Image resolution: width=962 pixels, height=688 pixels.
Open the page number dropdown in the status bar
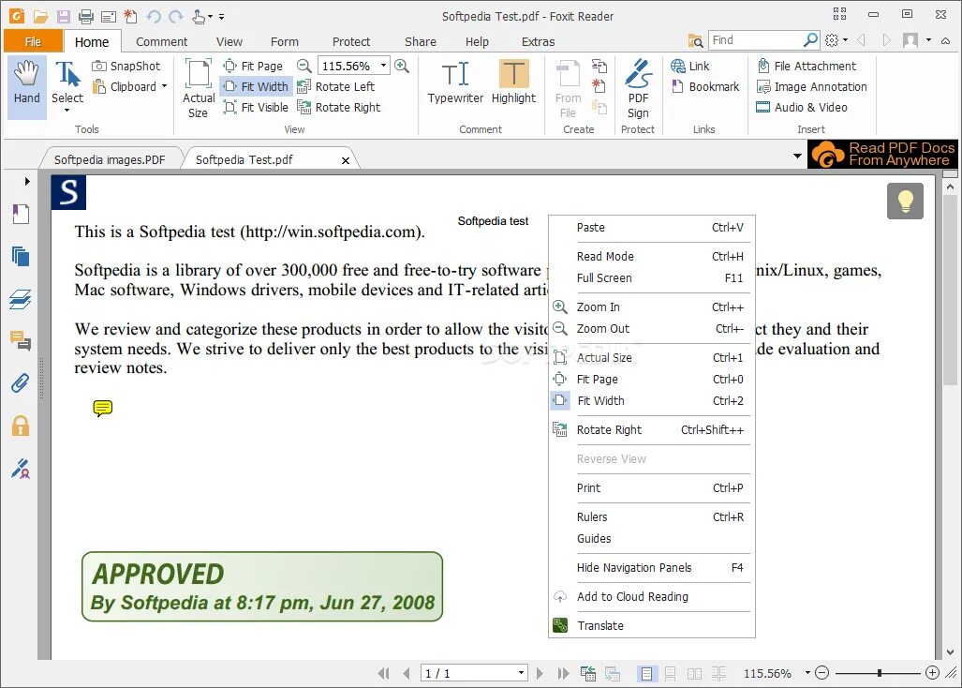[x=521, y=673]
